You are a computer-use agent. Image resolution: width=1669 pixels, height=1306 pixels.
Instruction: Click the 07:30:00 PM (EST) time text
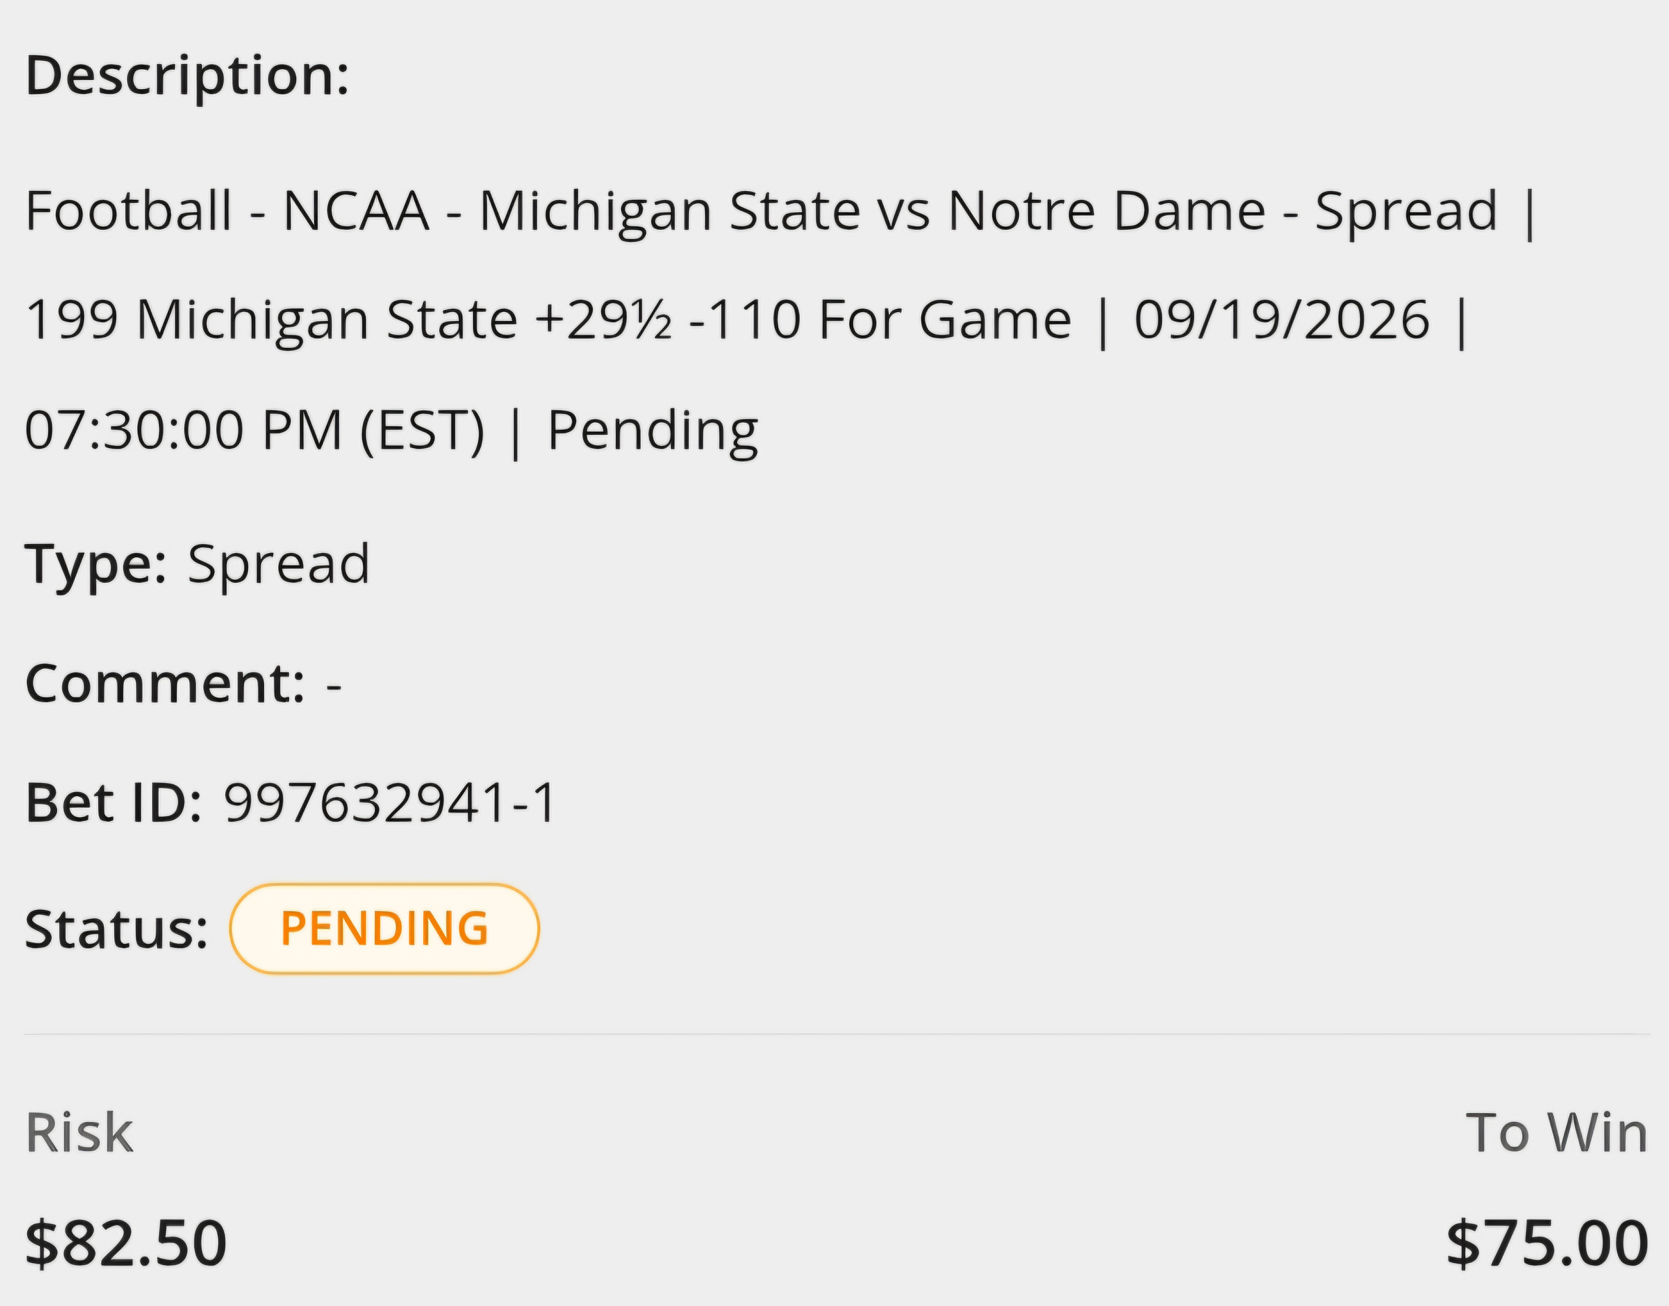click(x=255, y=430)
